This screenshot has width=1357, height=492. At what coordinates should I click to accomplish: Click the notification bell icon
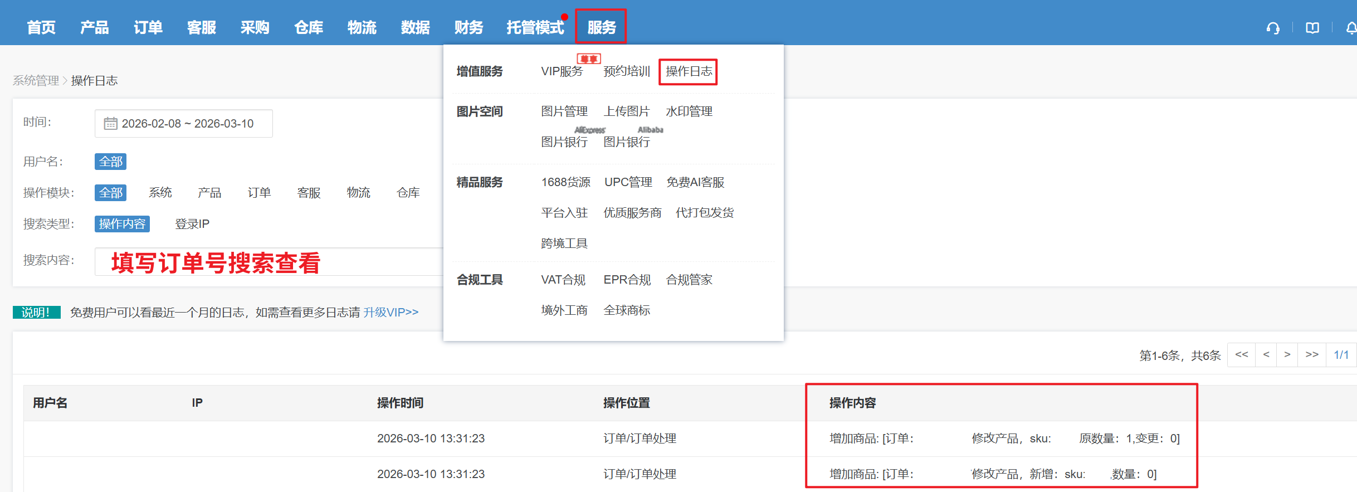click(x=1351, y=28)
